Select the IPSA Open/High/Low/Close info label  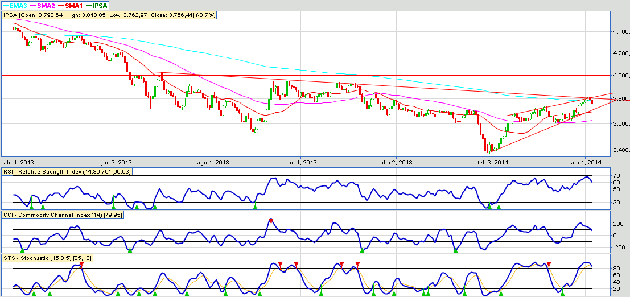(x=110, y=15)
